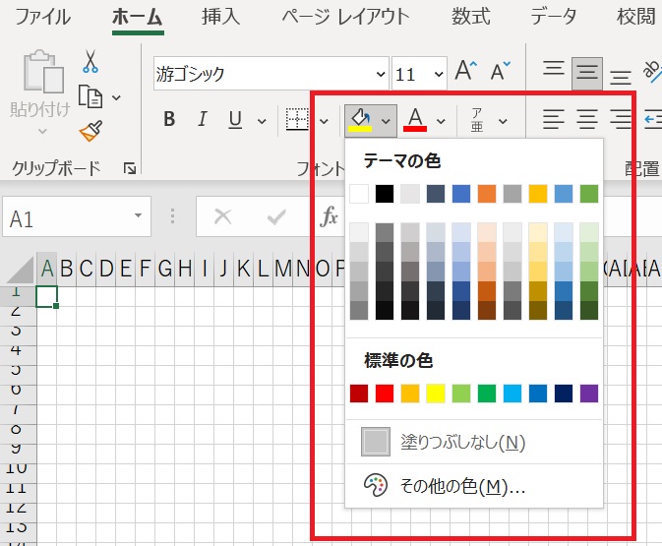Open the ファイル tab

tap(42, 17)
